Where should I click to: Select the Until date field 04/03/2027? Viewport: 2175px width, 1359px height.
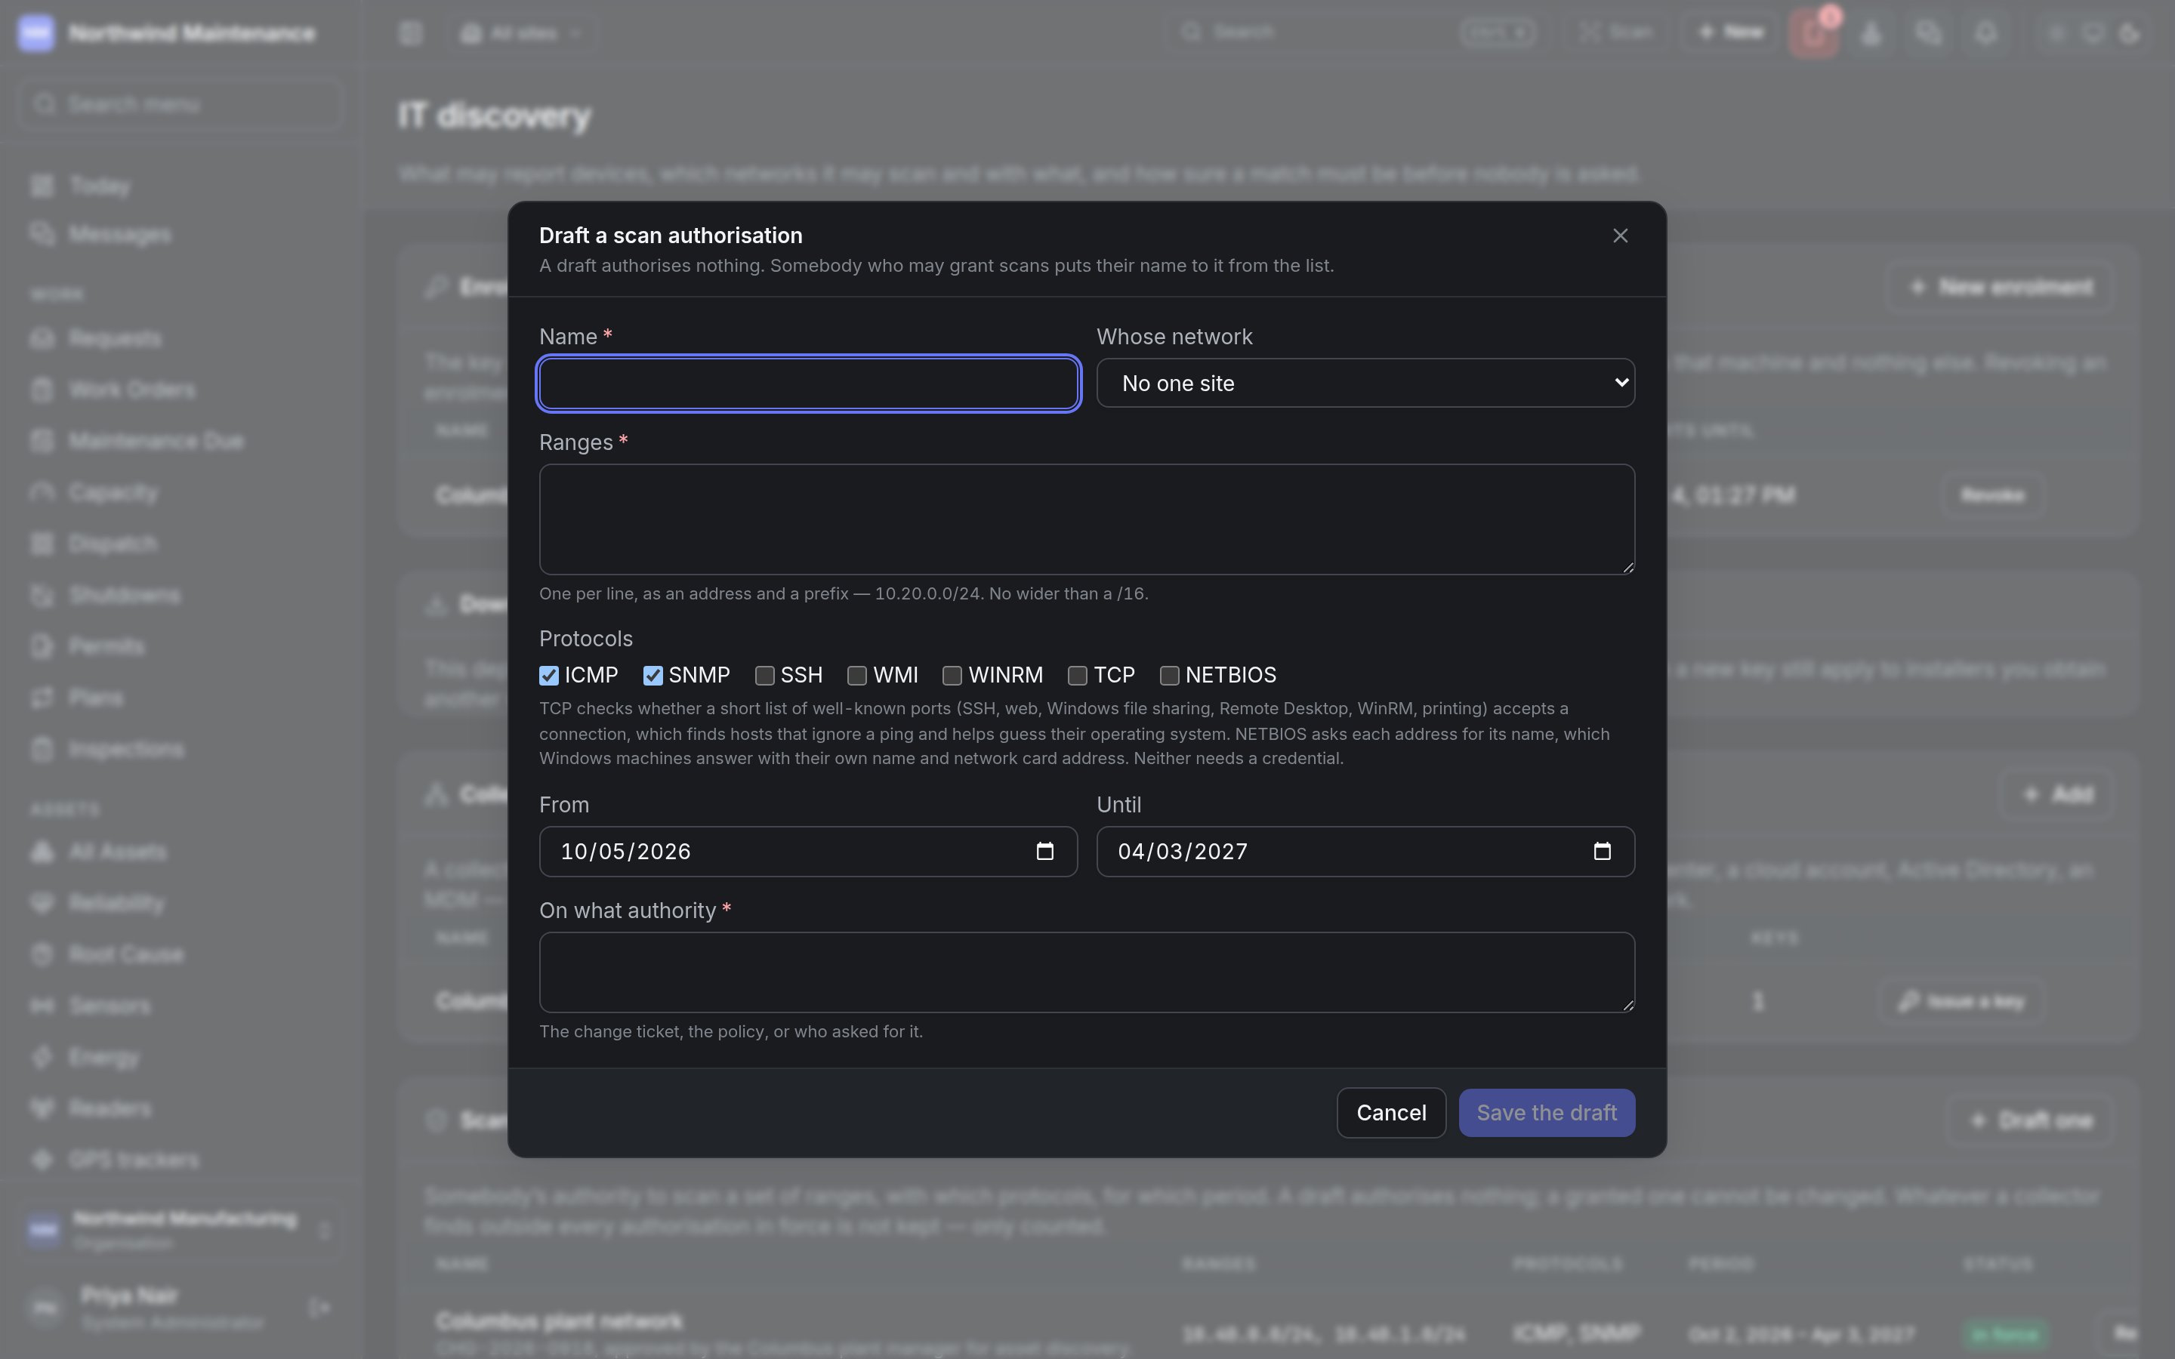tap(1365, 851)
